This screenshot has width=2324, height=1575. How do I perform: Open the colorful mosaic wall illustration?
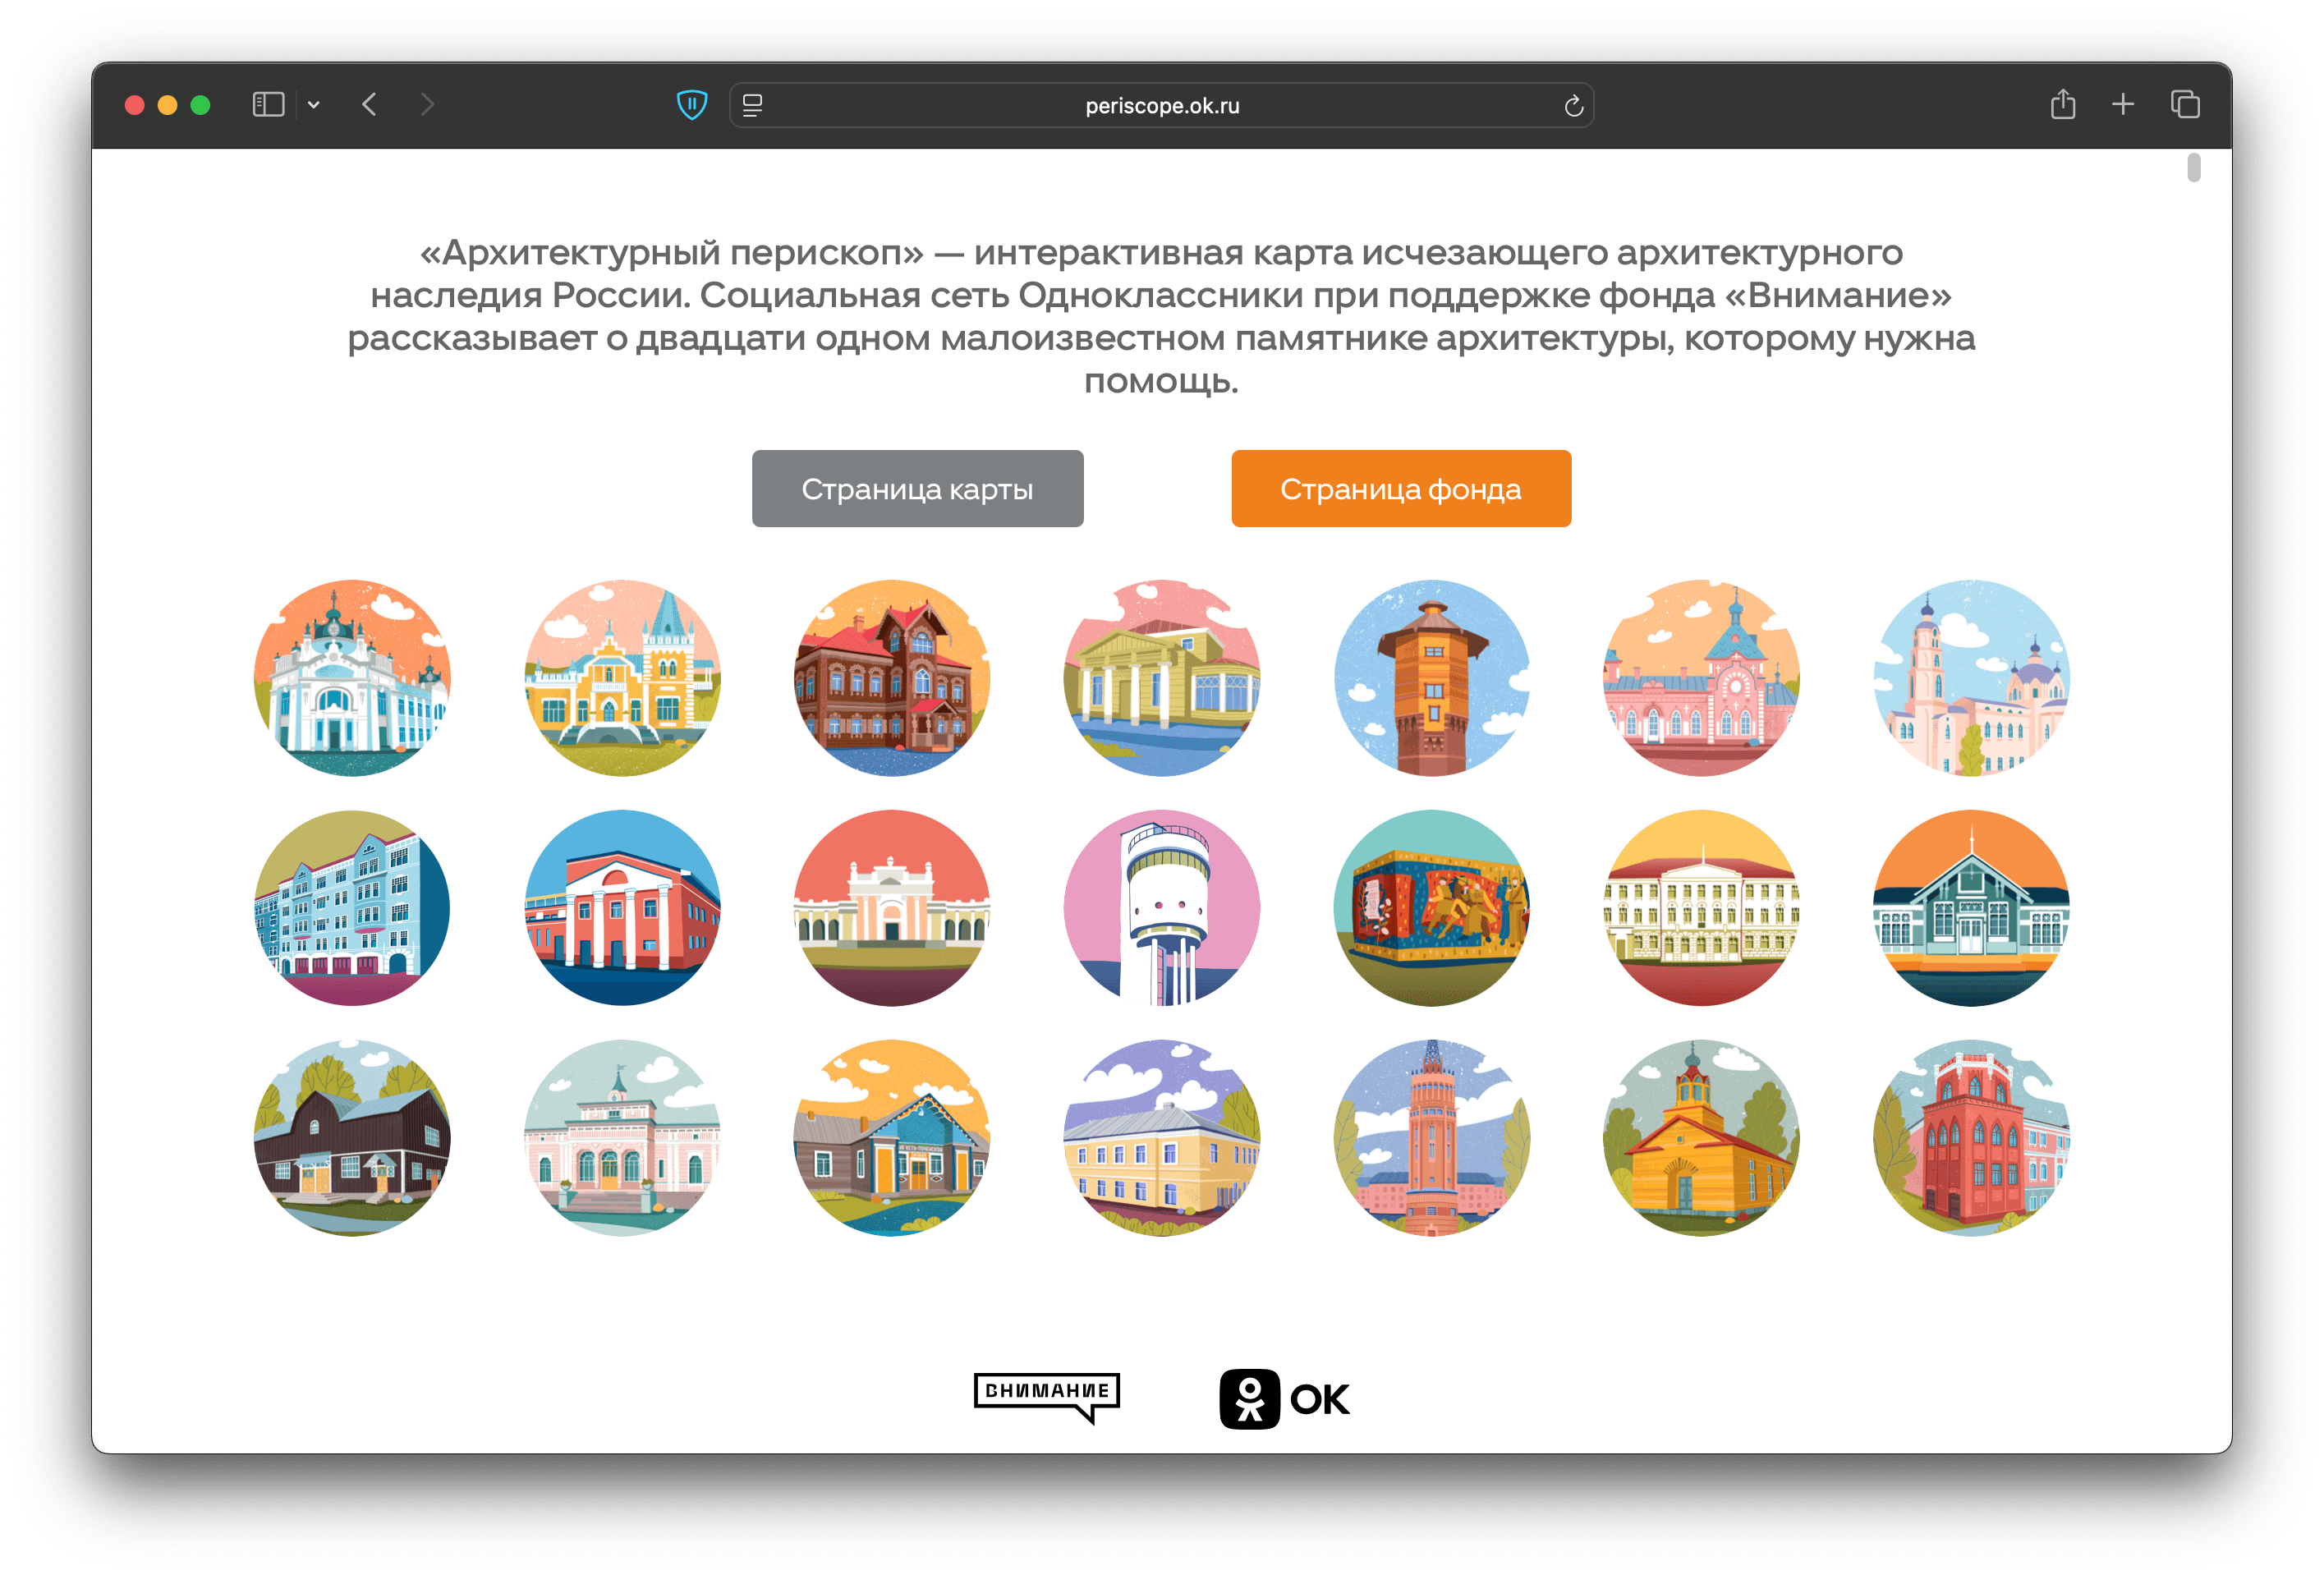coord(1431,908)
